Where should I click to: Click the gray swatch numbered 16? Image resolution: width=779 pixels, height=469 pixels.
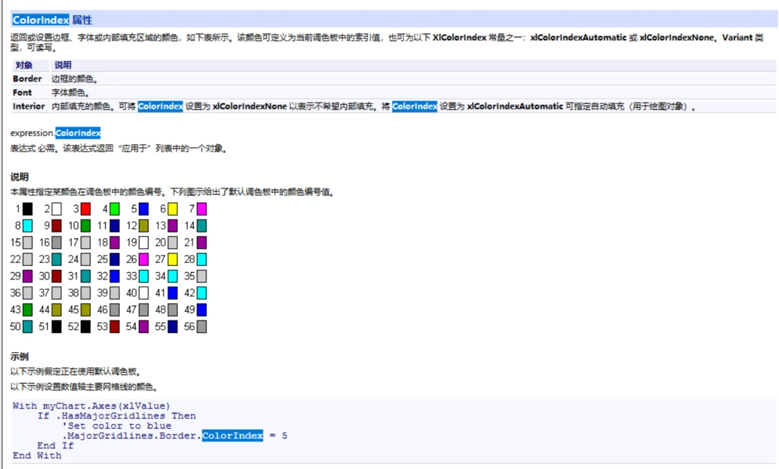point(57,242)
